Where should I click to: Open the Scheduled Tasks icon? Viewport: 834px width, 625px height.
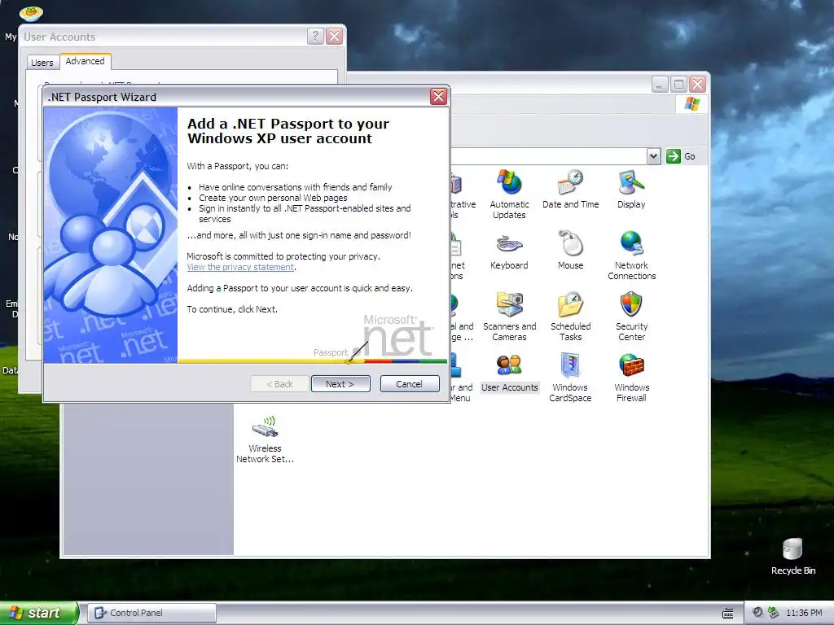point(570,317)
